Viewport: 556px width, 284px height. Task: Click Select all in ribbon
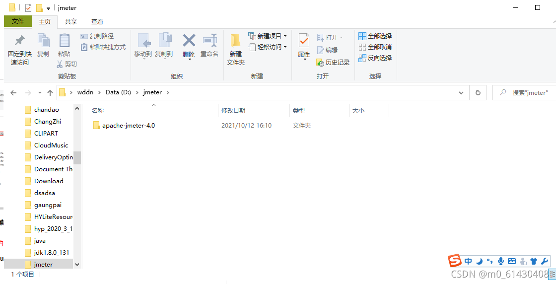[x=375, y=36]
